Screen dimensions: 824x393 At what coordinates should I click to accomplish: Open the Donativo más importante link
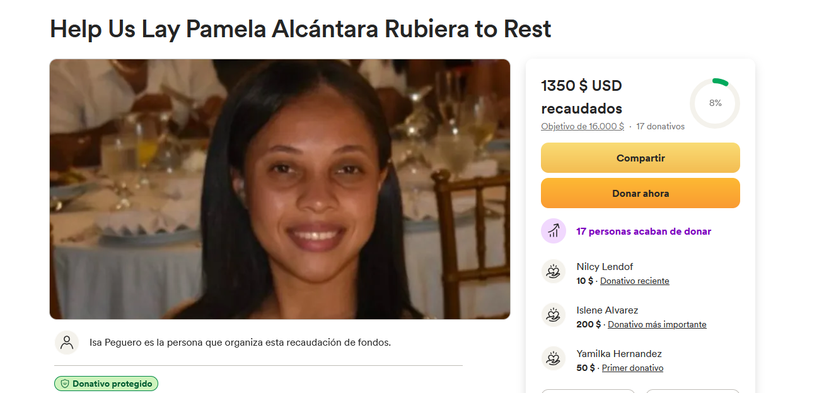tap(657, 324)
